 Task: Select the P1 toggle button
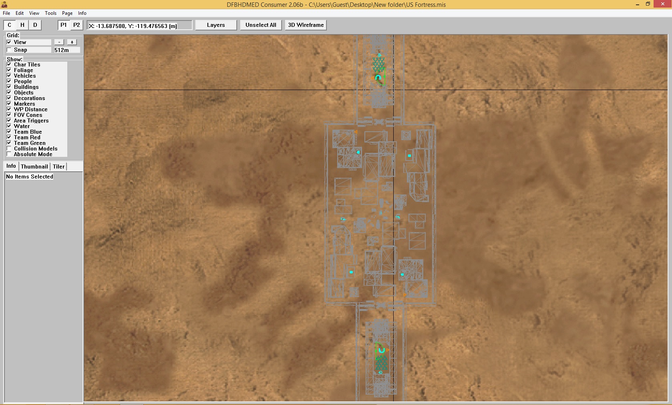click(x=64, y=25)
